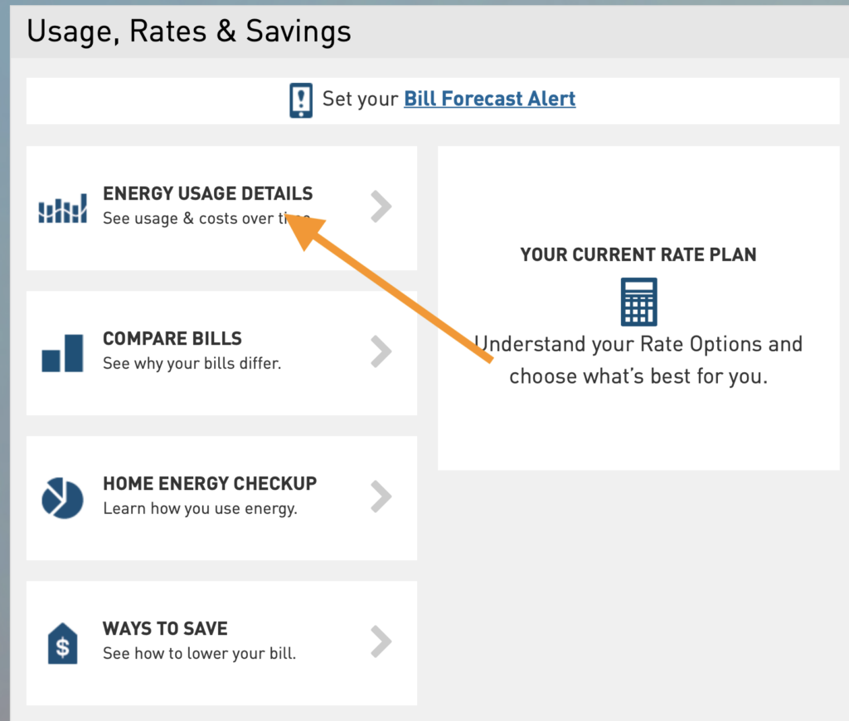Click the chevron beside Ways to Save
Viewport: 849px width, 721px height.
[x=381, y=642]
